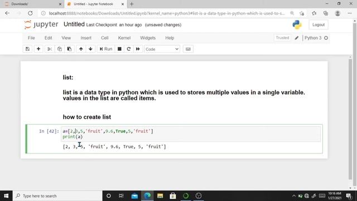Open the Kernel menu
This screenshot has width=357, height=201.
click(x=124, y=38)
